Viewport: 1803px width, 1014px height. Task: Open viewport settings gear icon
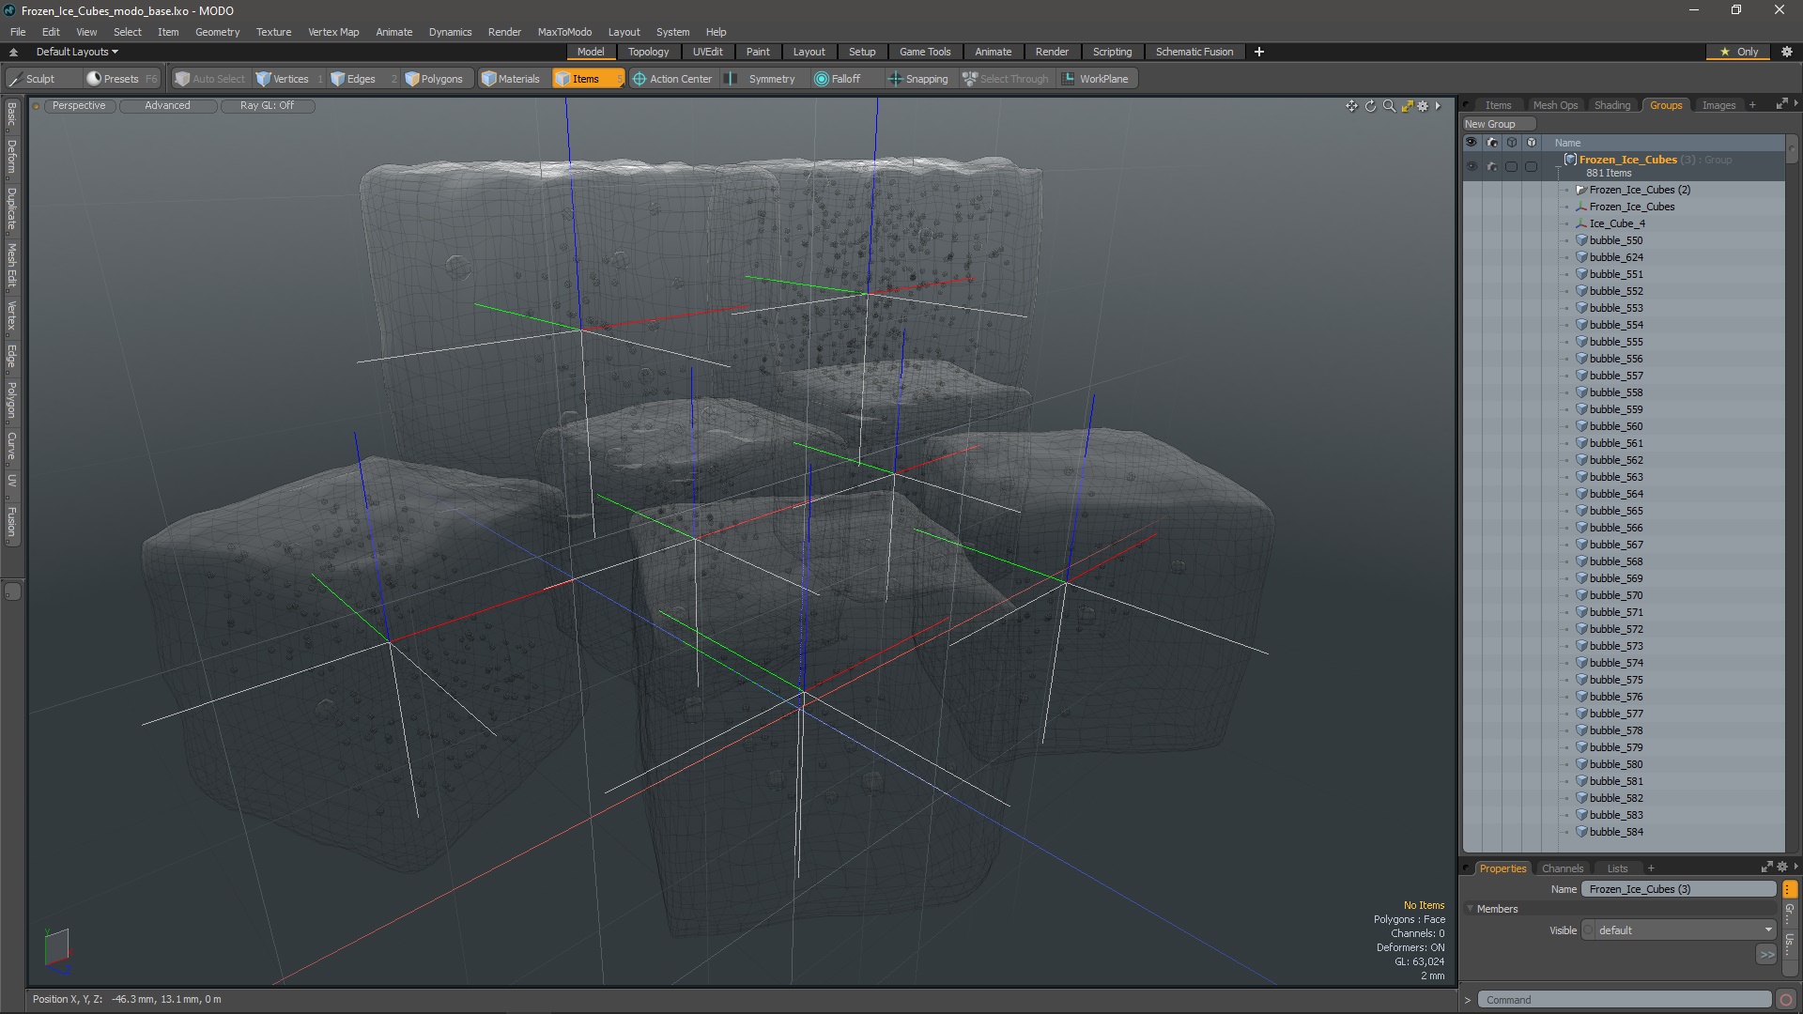coord(1423,106)
